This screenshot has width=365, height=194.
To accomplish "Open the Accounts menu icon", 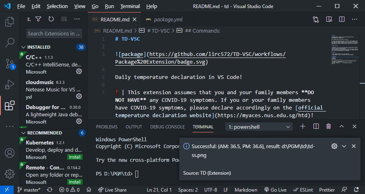I will [10, 153].
